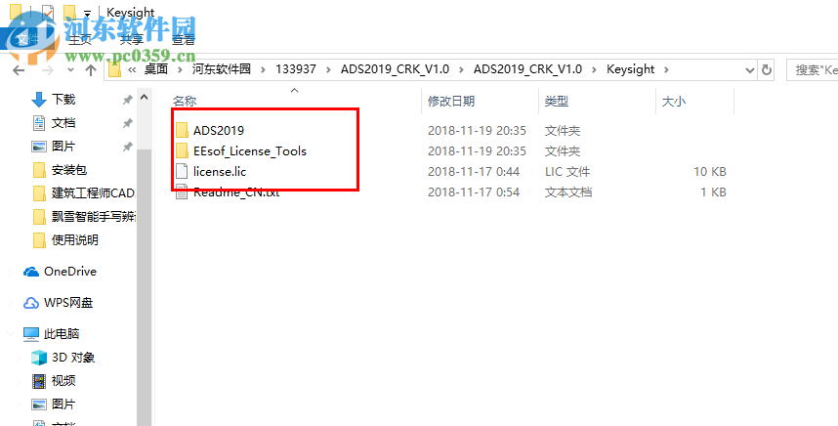
Task: Sort files by 大小 column
Action: (673, 101)
